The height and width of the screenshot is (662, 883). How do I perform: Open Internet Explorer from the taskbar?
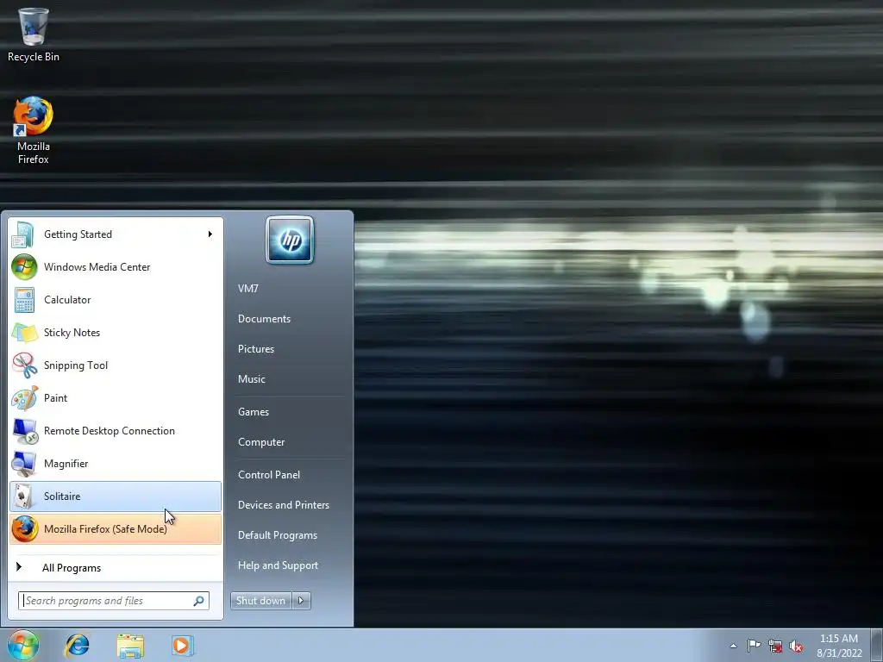[77, 646]
